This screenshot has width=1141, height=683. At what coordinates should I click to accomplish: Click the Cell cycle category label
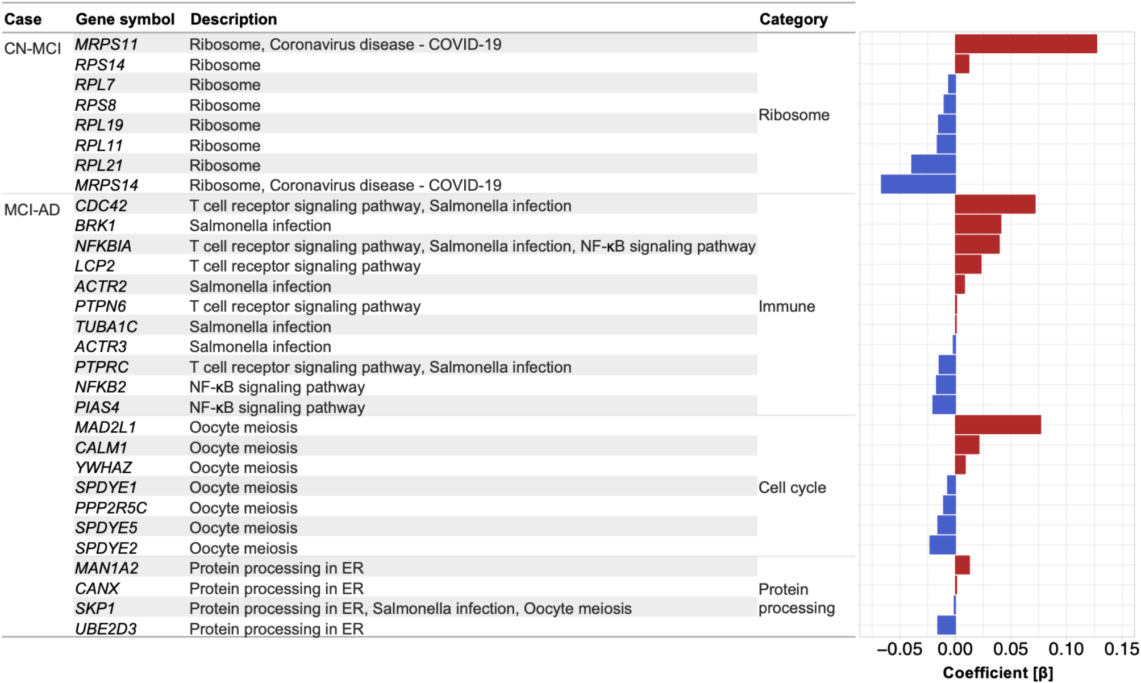pyautogui.click(x=792, y=488)
